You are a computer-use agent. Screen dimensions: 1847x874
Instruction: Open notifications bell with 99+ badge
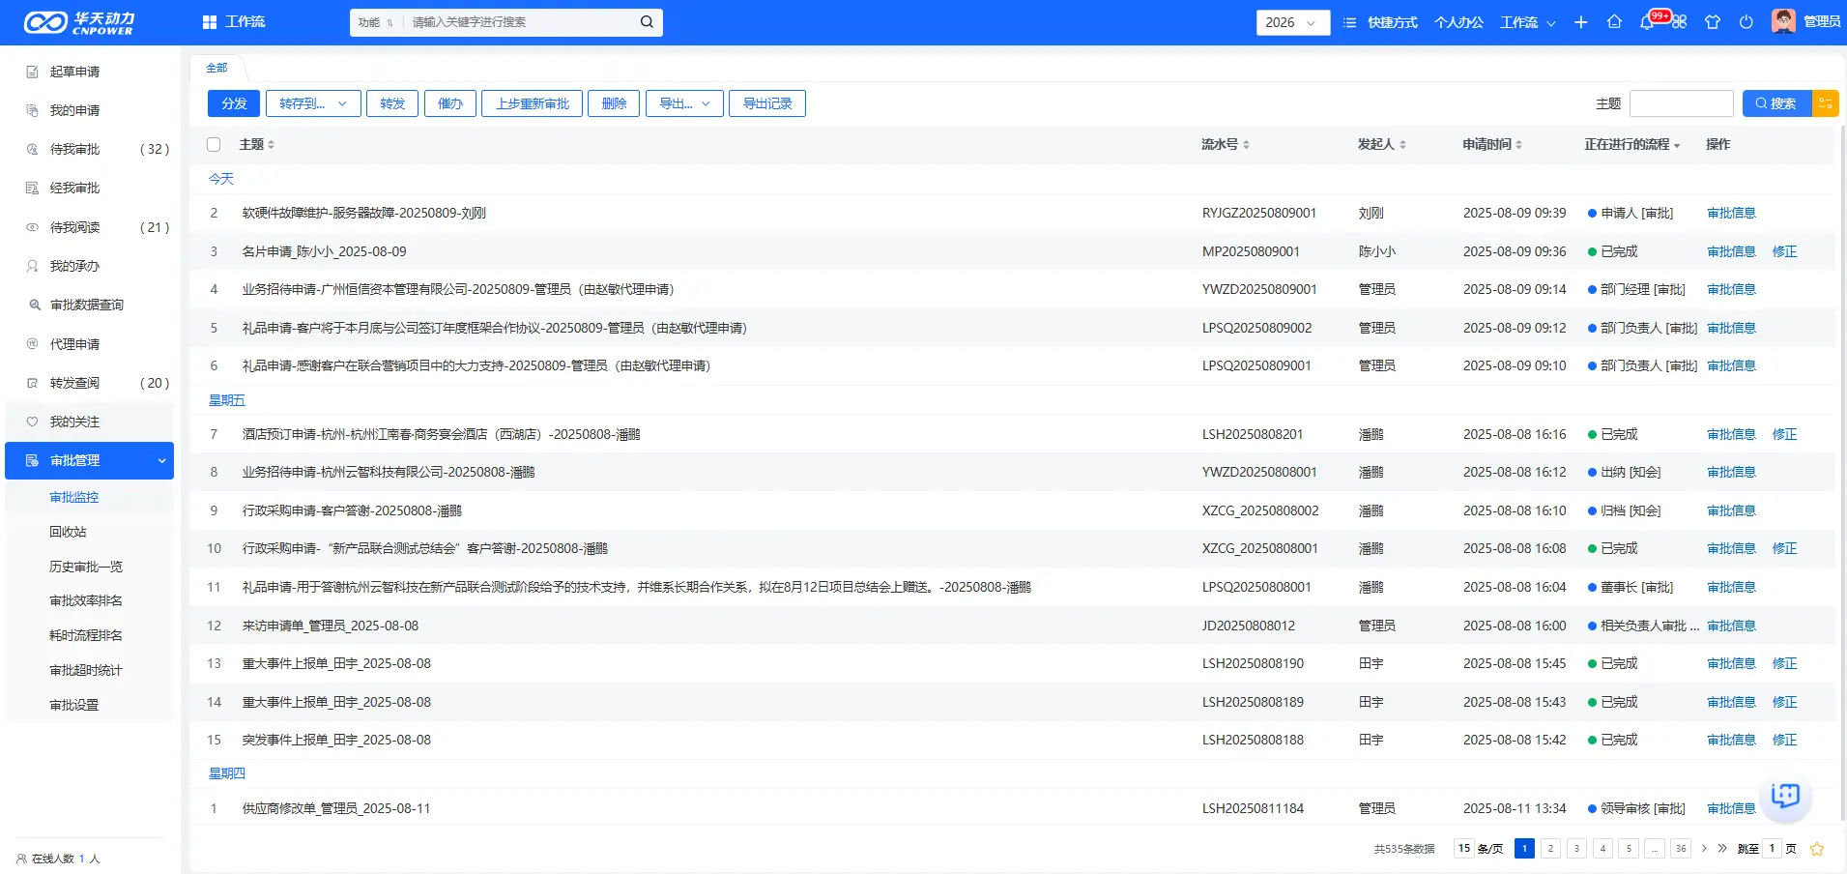point(1647,21)
